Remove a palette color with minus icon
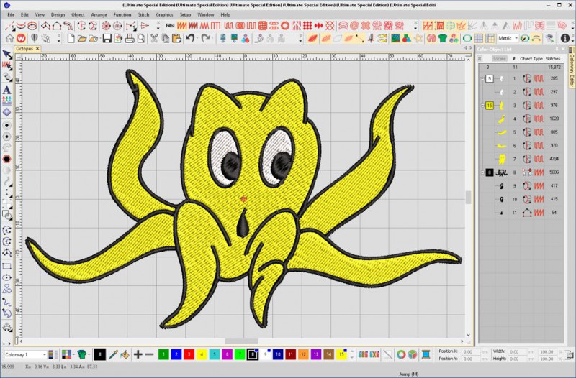Screen dimensions: 576x378 (149, 354)
